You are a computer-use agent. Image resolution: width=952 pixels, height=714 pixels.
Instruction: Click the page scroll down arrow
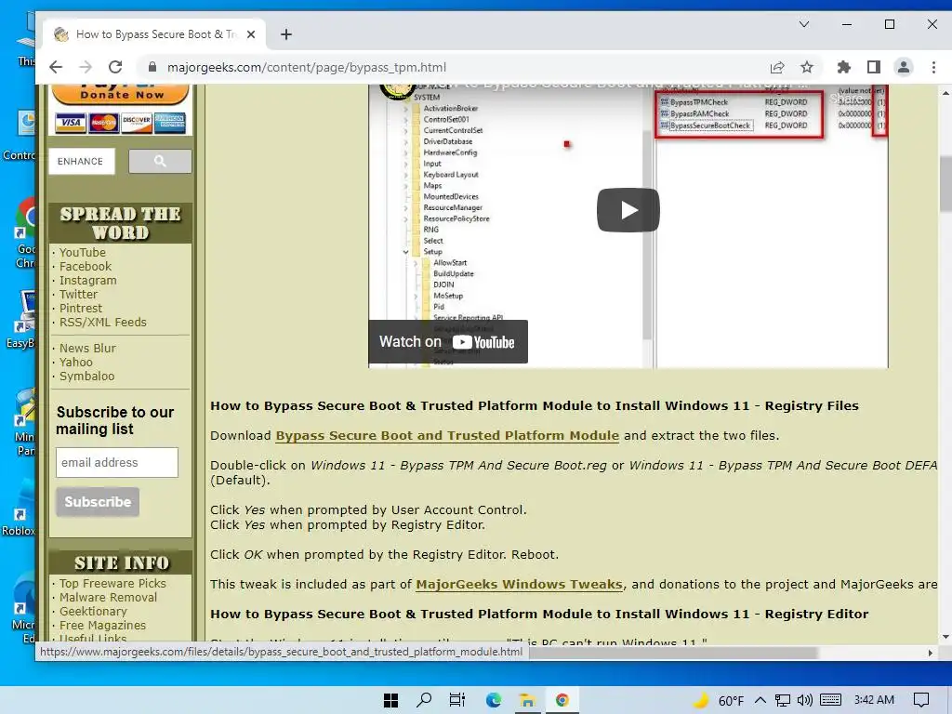[945, 637]
